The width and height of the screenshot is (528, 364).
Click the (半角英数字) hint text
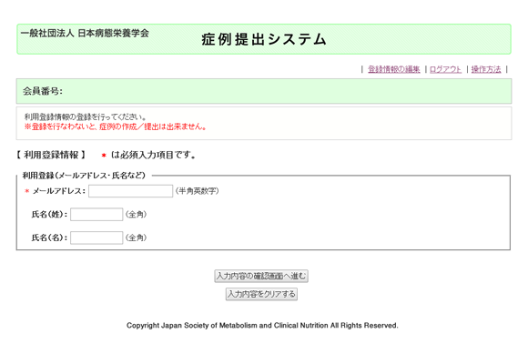197,191
